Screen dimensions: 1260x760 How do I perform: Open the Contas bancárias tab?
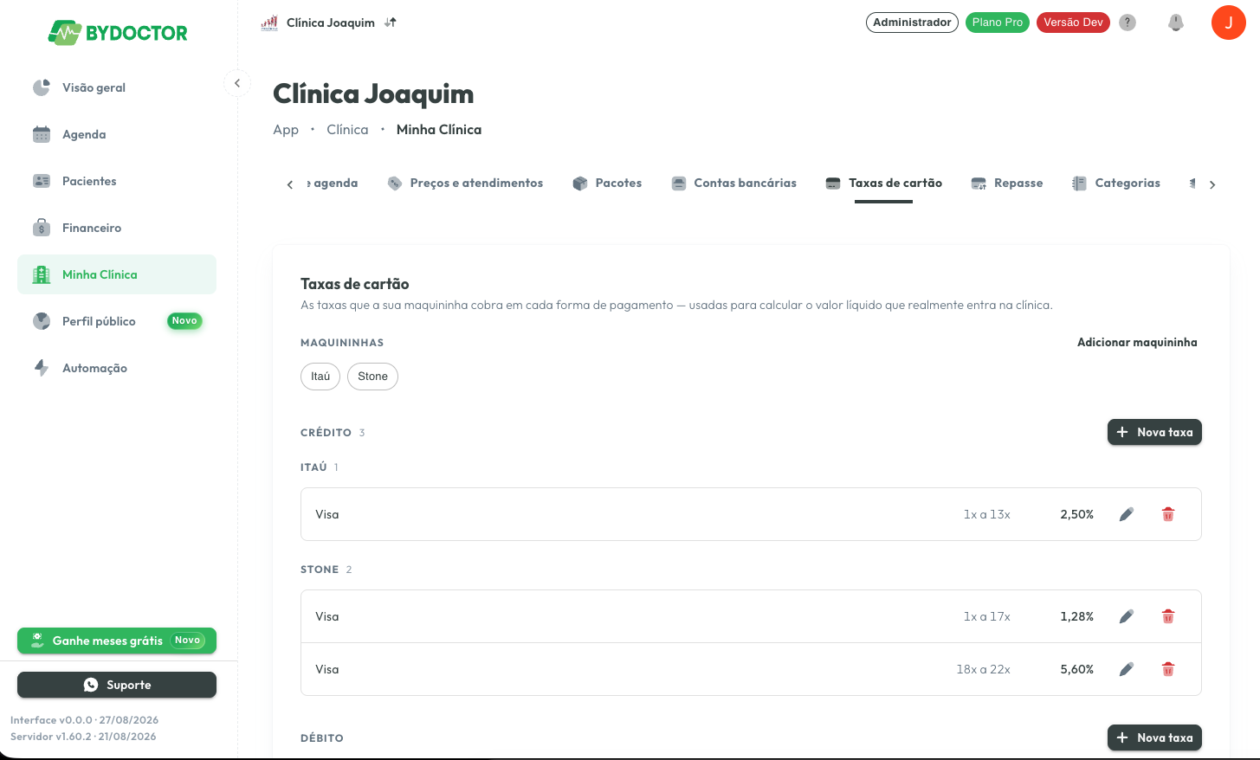point(733,184)
